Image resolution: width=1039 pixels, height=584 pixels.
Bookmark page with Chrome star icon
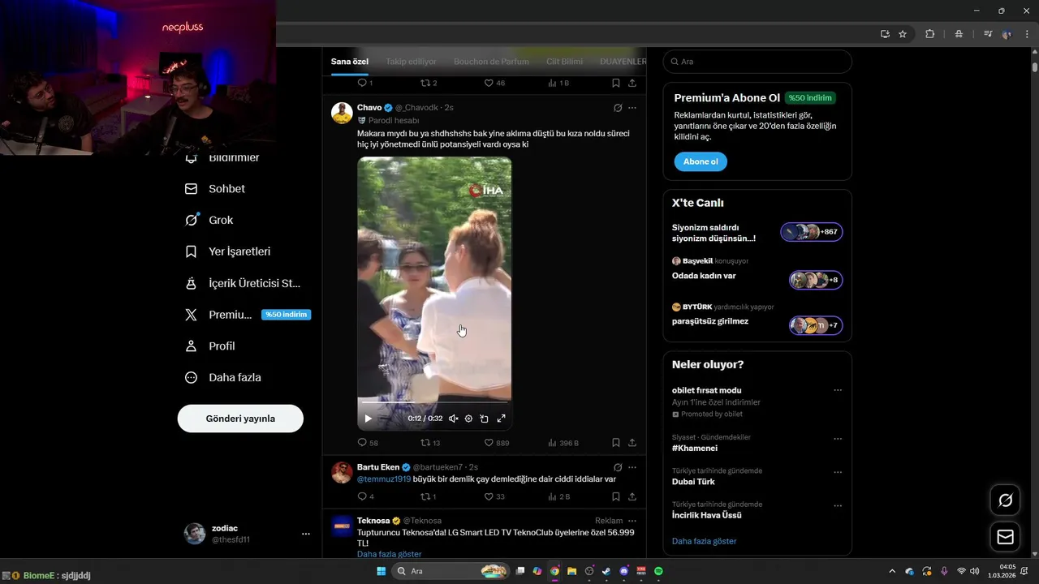(903, 34)
